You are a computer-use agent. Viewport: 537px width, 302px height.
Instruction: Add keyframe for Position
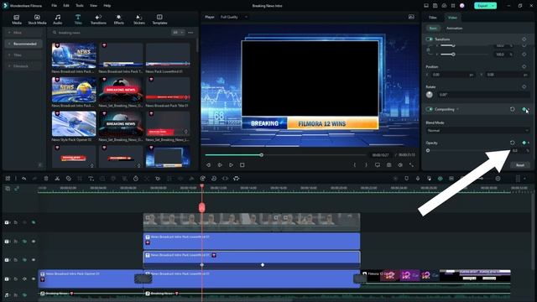pos(524,66)
